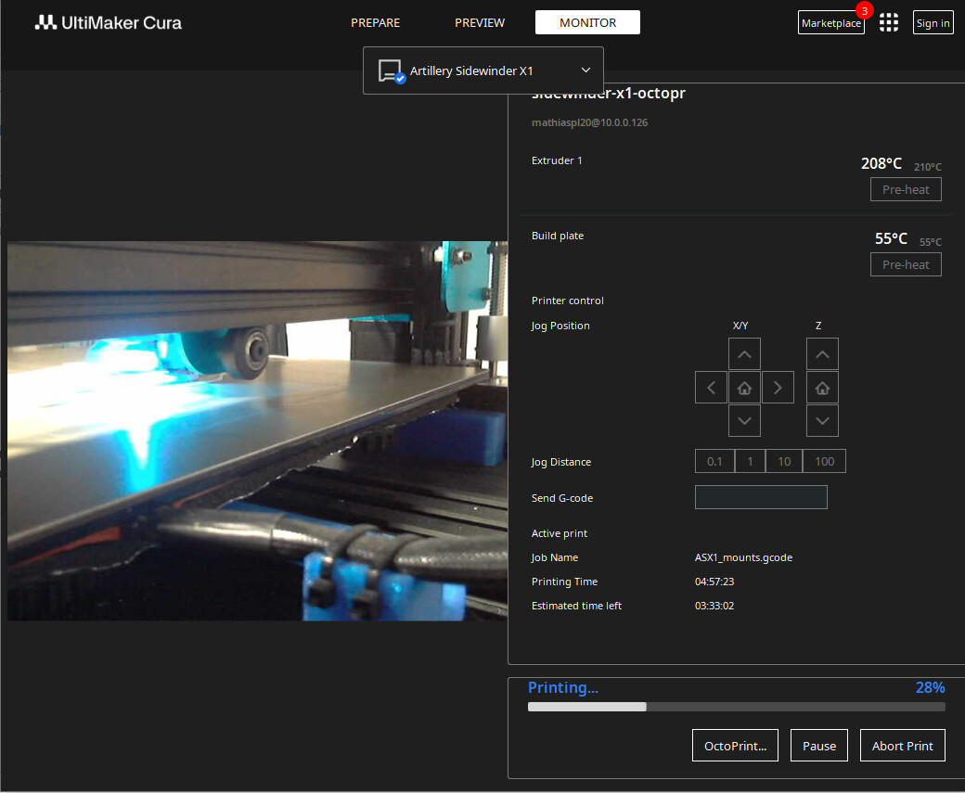Click the X/Y home icon
965x793 pixels.
(x=744, y=387)
